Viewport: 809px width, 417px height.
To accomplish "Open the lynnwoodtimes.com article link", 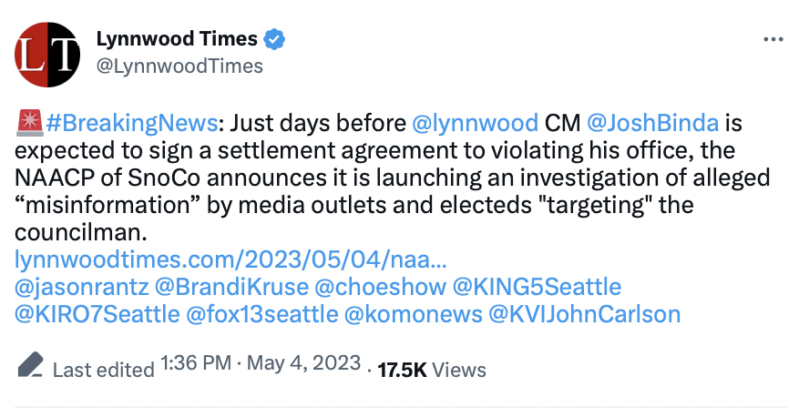I will coord(230,259).
